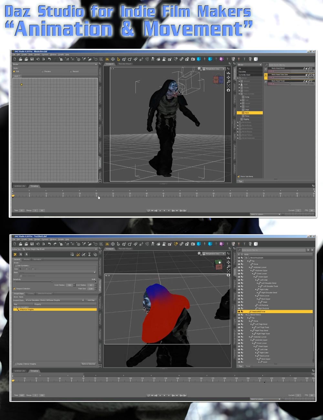Click play button in upper window timeline controls
Image resolution: width=323 pixels, height=420 pixels.
tap(164, 211)
